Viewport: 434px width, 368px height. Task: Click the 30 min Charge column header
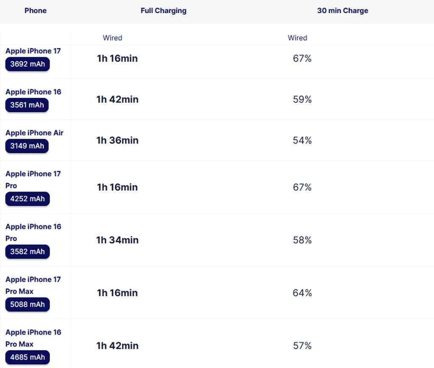(342, 11)
